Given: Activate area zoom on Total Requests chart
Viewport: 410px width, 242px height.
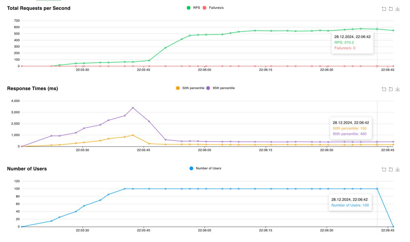Looking at the screenshot, I should click(x=384, y=9).
